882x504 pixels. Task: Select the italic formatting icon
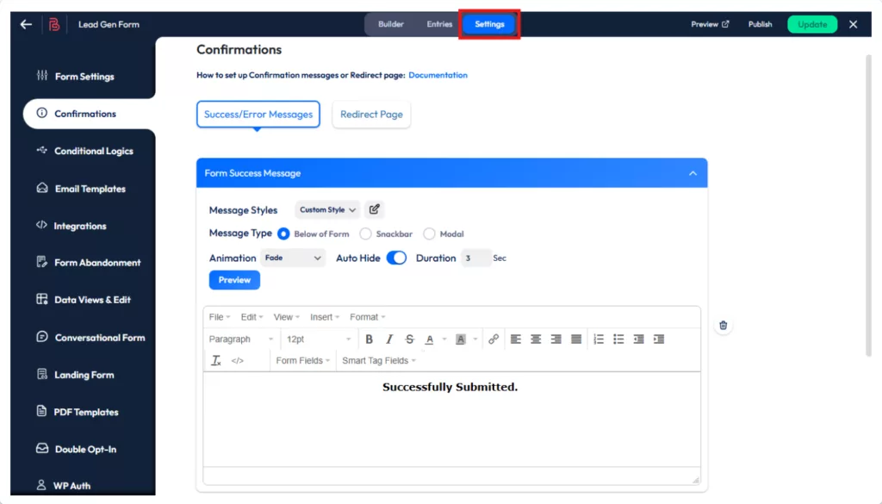388,339
